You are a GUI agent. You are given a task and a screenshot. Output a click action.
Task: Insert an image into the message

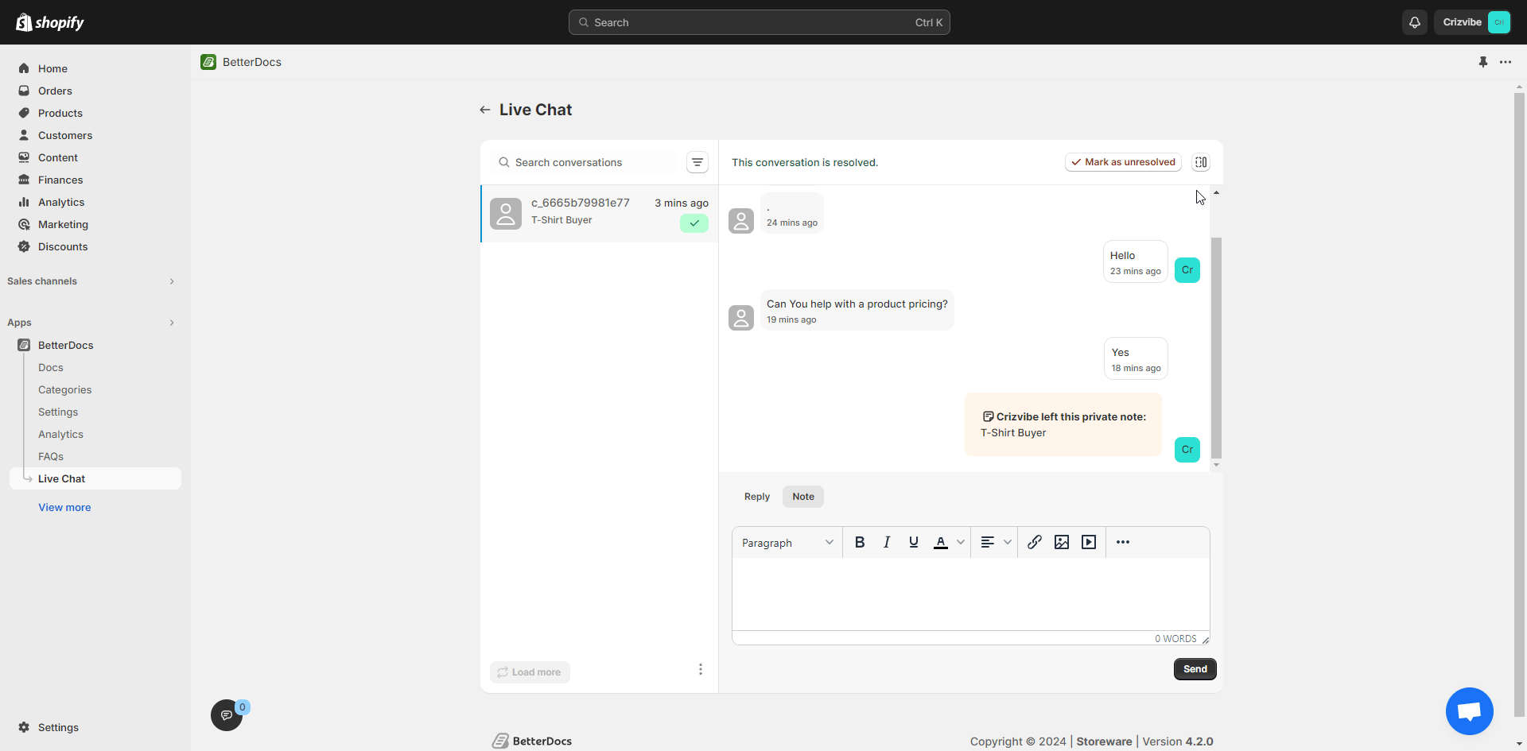click(x=1062, y=542)
